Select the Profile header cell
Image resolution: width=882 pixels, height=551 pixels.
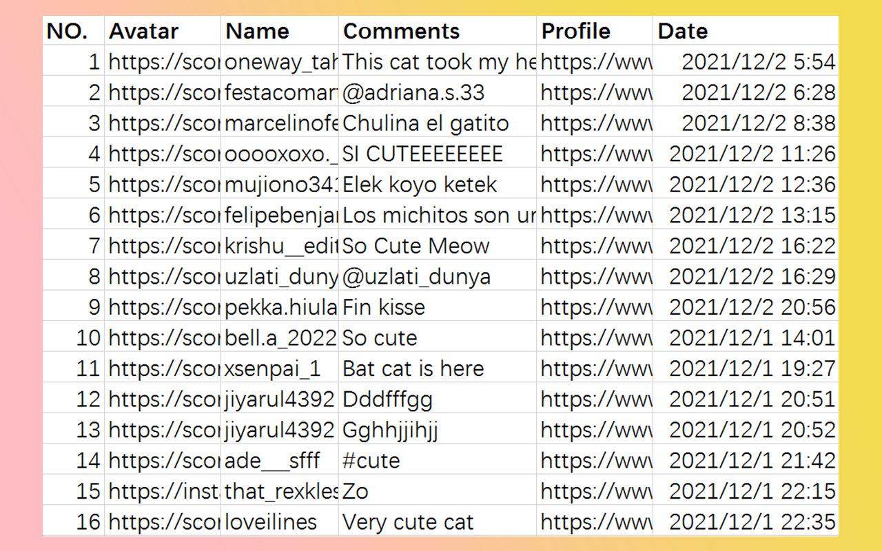pos(595,31)
